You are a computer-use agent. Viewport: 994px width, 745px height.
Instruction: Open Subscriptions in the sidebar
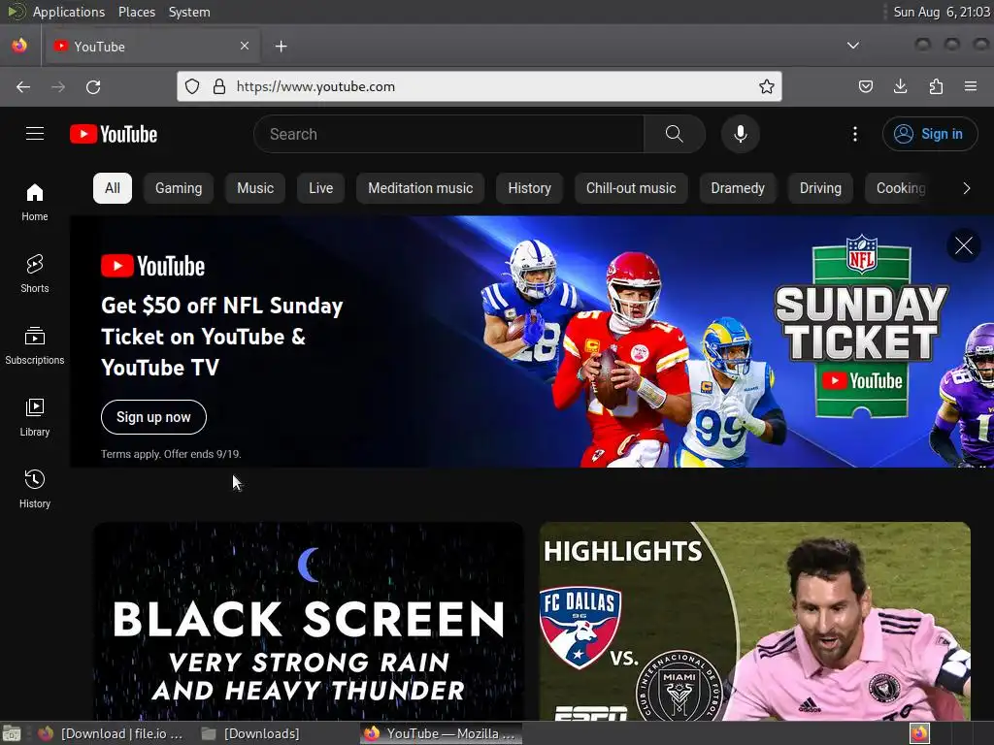coord(34,345)
